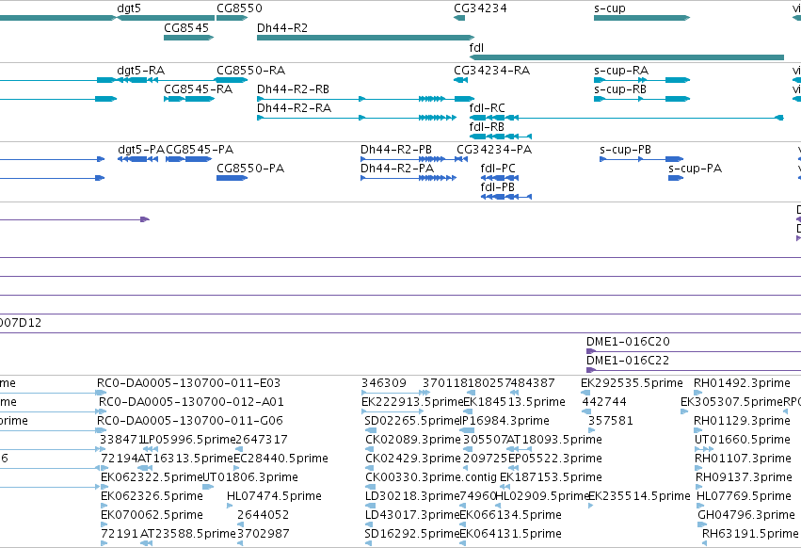
Task: Select EST UT01660.5prime
Action: tap(743, 440)
